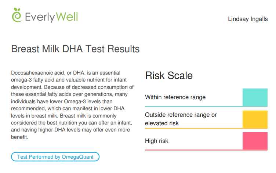Click the word 'benefit.' ending the paragraph
276x173 pixels.
[19, 137]
